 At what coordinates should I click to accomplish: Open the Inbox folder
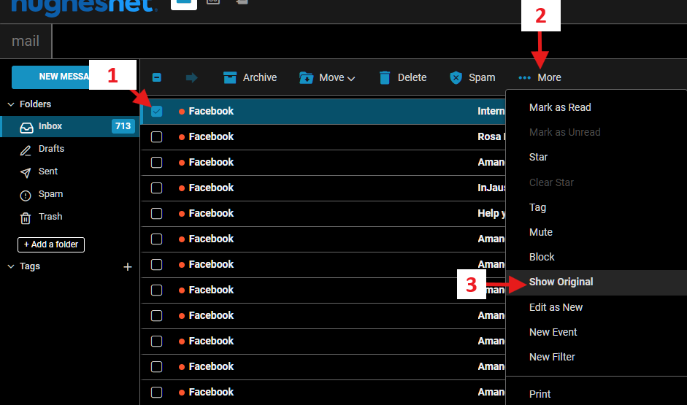point(70,126)
